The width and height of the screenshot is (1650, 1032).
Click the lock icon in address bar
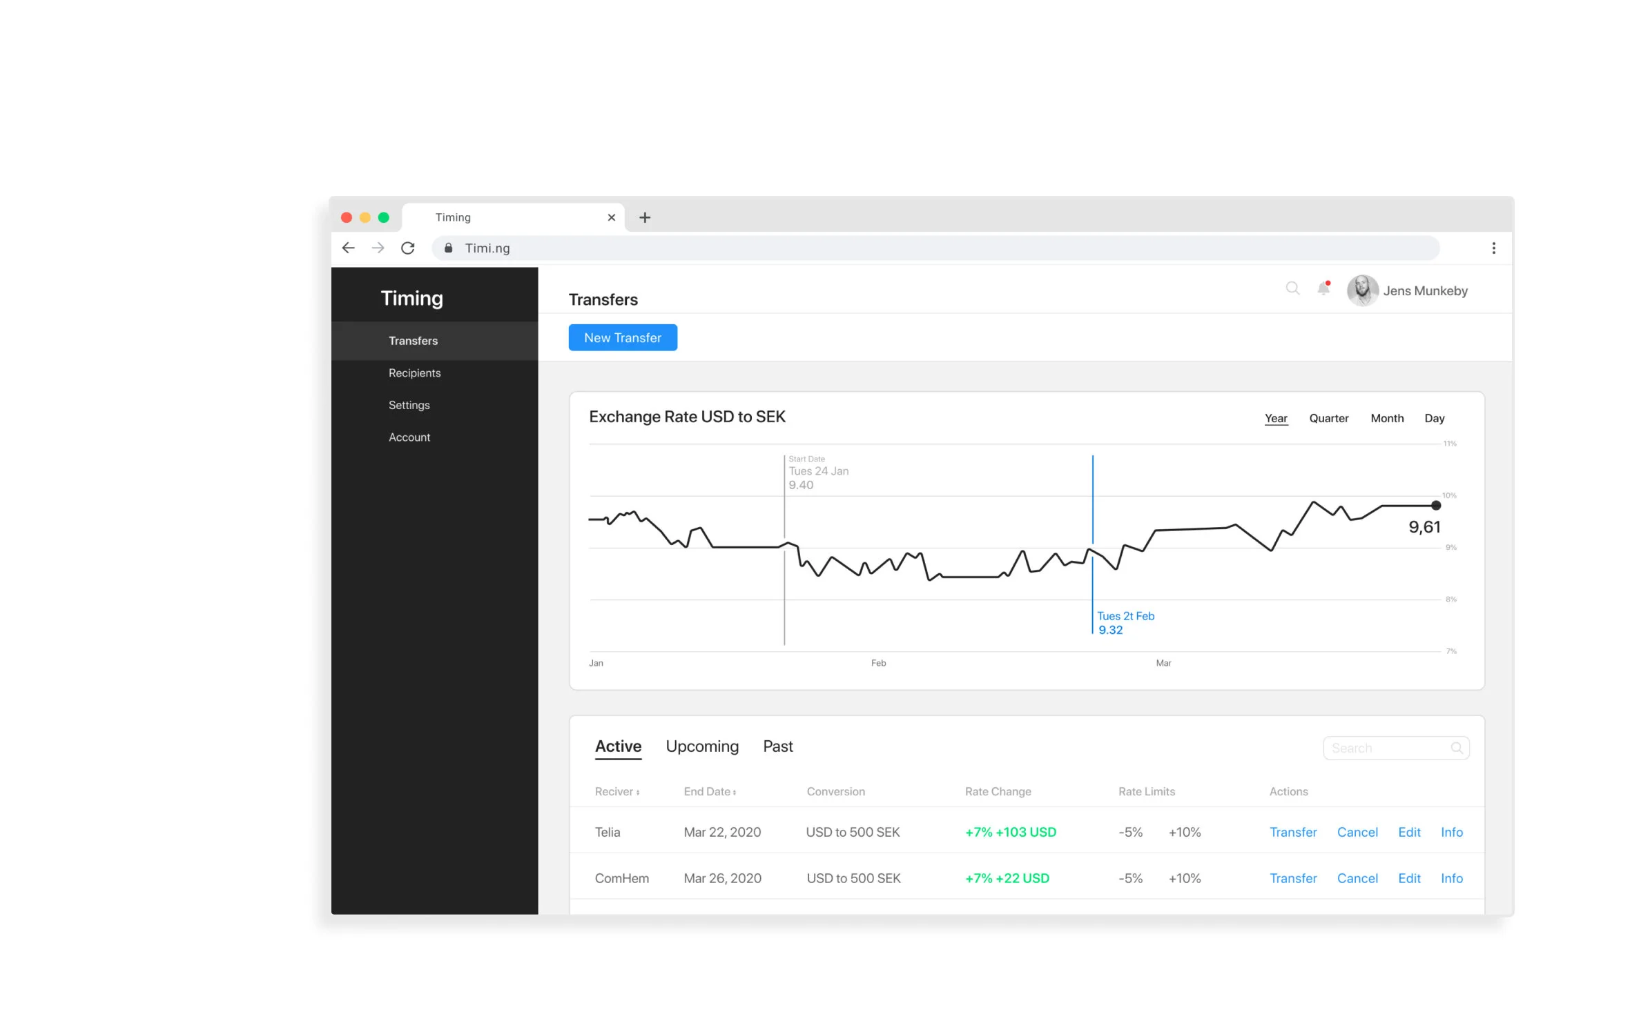pyautogui.click(x=449, y=248)
